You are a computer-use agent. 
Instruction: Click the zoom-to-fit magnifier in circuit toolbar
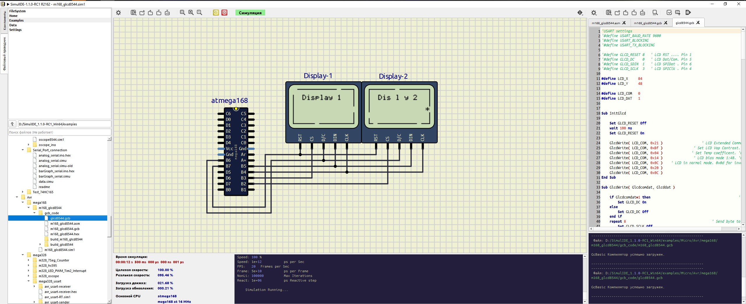182,13
